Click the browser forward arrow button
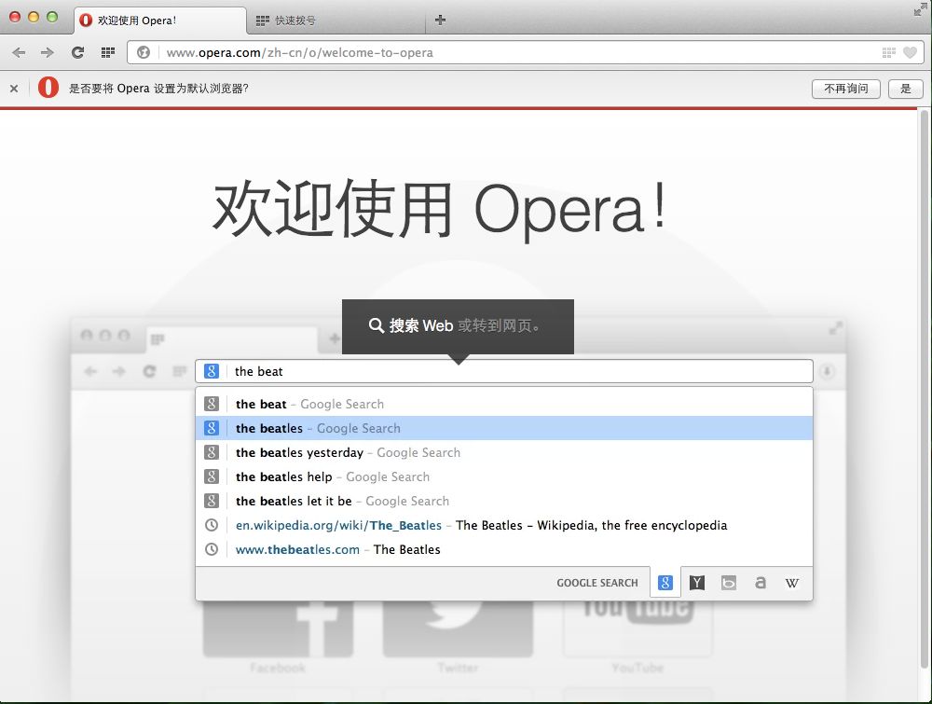 coord(48,52)
